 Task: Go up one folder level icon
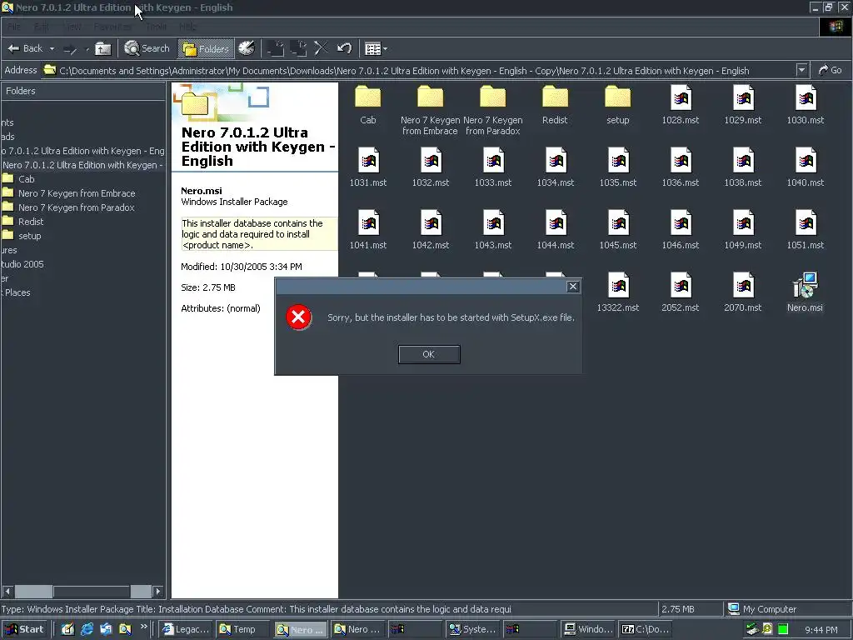click(102, 49)
